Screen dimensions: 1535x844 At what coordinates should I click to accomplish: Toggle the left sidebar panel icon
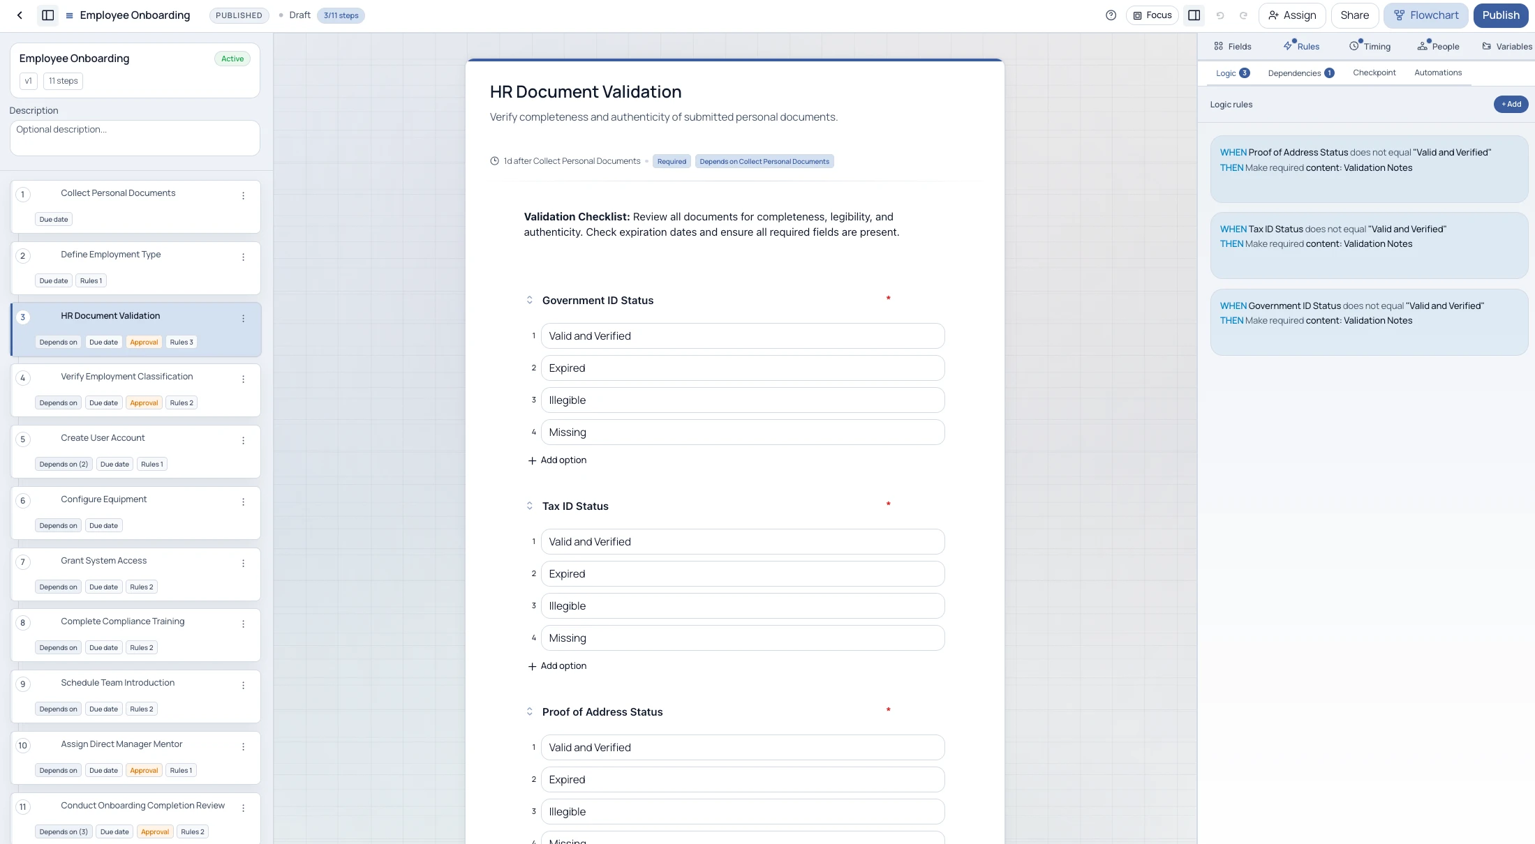pos(48,15)
